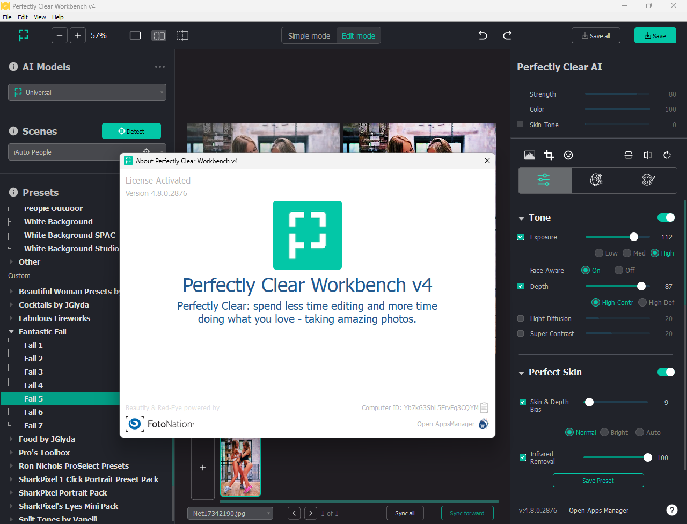This screenshot has width=687, height=524.
Task: Close the About Perfectly Clear Workbench dialog
Action: [x=487, y=161]
